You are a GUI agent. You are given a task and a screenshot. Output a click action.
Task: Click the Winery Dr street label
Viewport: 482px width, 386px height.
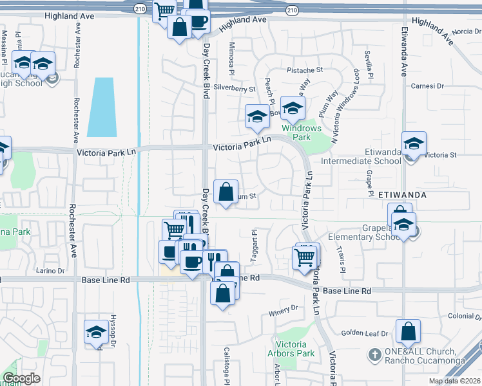pyautogui.click(x=283, y=311)
